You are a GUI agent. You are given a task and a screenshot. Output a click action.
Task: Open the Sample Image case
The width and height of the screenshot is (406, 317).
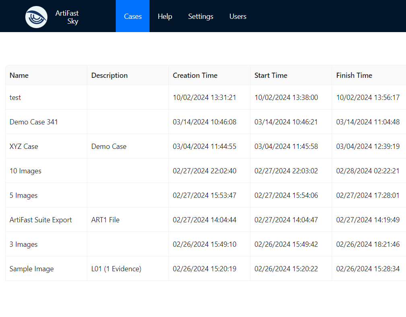pos(31,269)
